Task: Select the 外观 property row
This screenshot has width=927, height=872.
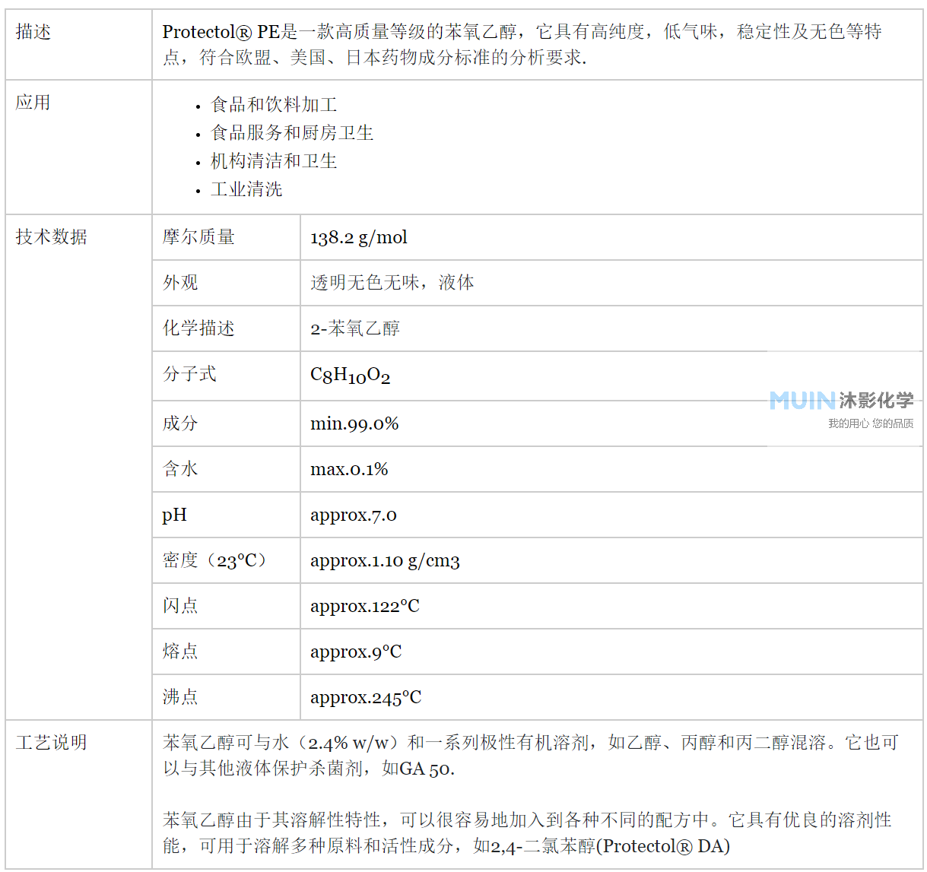Action: (180, 282)
